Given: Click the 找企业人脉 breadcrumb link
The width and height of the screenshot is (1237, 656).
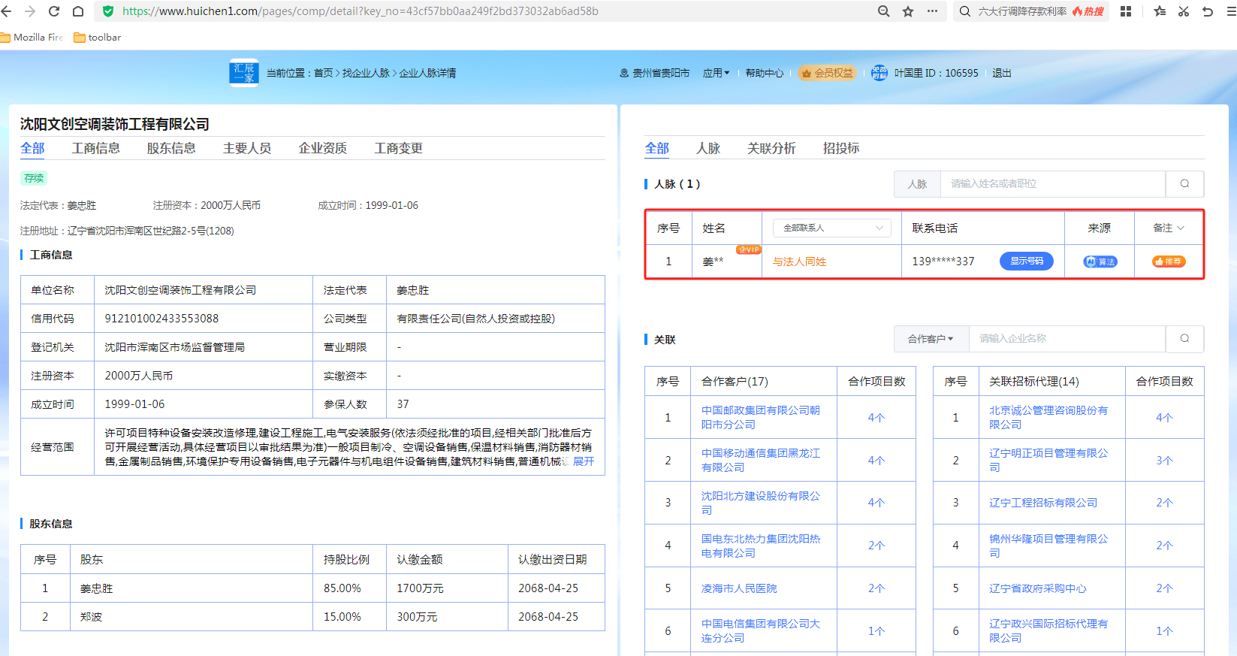Looking at the screenshot, I should tap(366, 73).
